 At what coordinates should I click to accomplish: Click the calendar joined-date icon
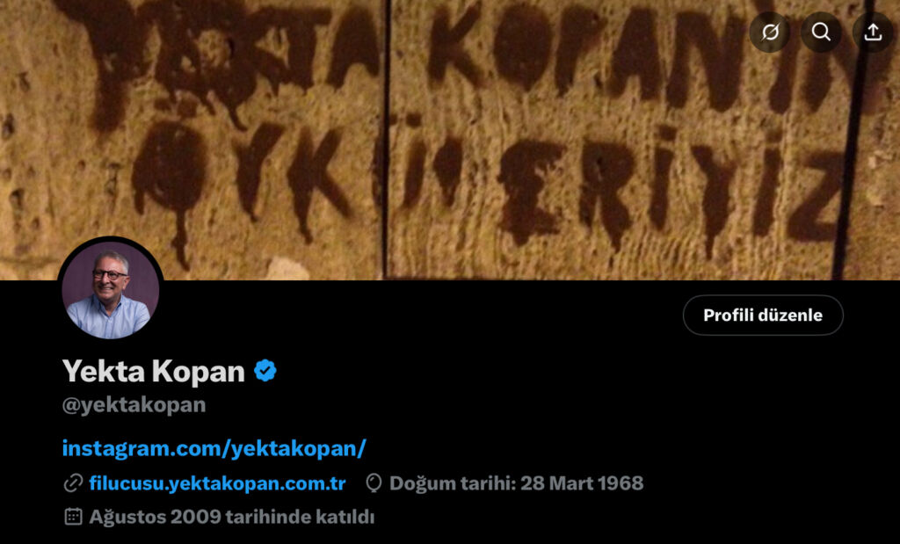pos(73,517)
